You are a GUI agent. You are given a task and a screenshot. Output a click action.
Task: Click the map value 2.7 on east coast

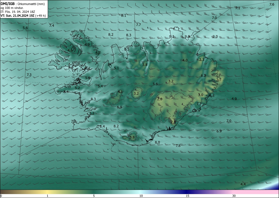pyautogui.click(x=219, y=80)
